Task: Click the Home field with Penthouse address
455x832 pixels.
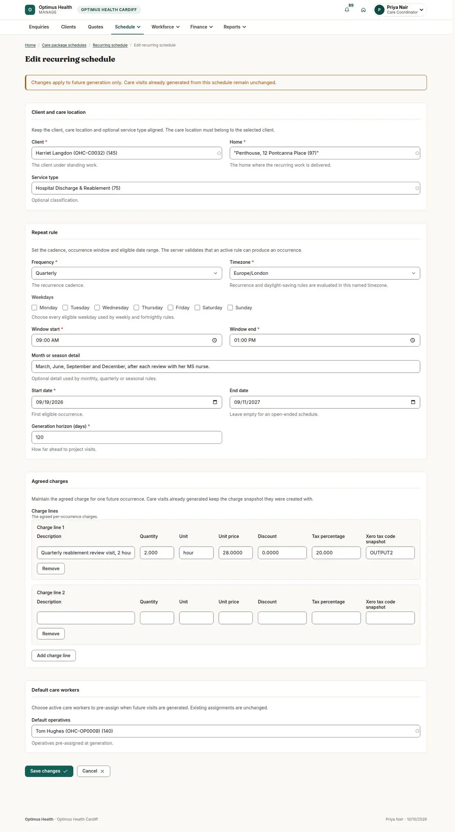Action: click(x=325, y=153)
